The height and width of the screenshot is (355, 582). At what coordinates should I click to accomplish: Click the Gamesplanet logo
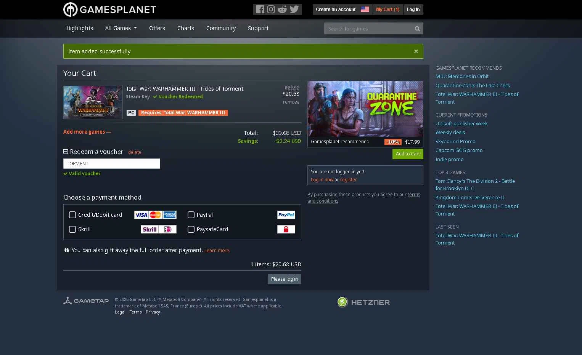click(109, 10)
